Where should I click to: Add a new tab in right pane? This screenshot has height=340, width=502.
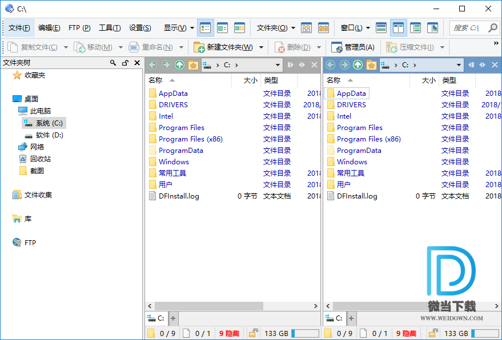coord(351,318)
